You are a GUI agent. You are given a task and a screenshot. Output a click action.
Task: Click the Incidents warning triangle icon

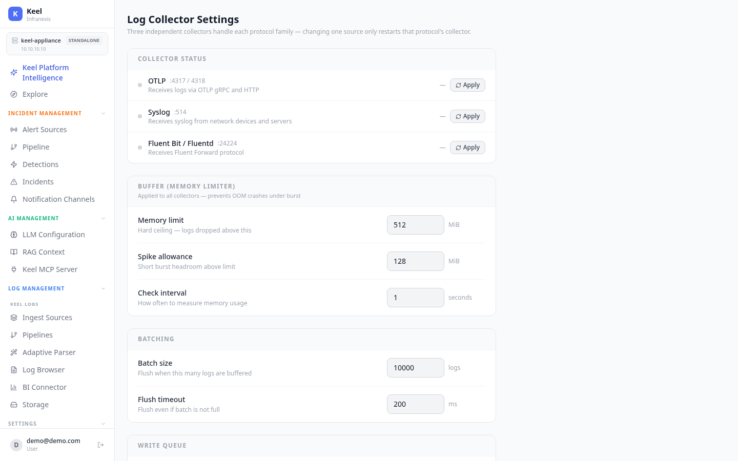(x=14, y=182)
